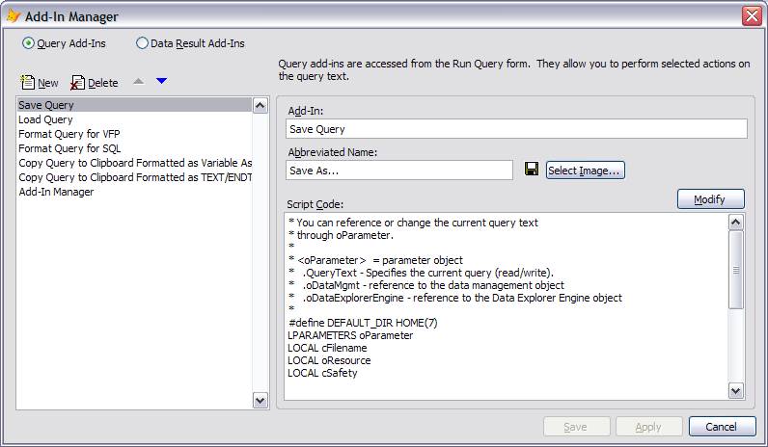
Task: Click the LOCAL oResource line
Action: coord(329,360)
